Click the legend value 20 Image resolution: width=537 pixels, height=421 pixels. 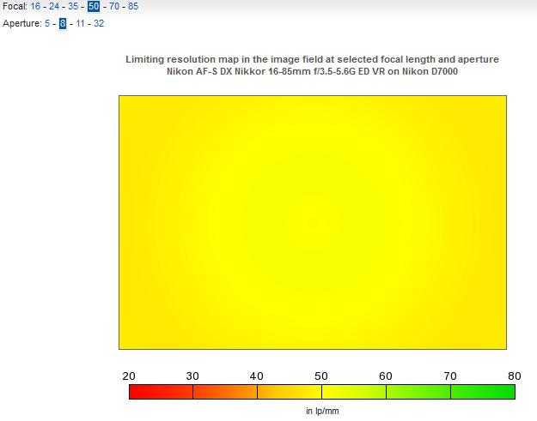pyautogui.click(x=129, y=376)
